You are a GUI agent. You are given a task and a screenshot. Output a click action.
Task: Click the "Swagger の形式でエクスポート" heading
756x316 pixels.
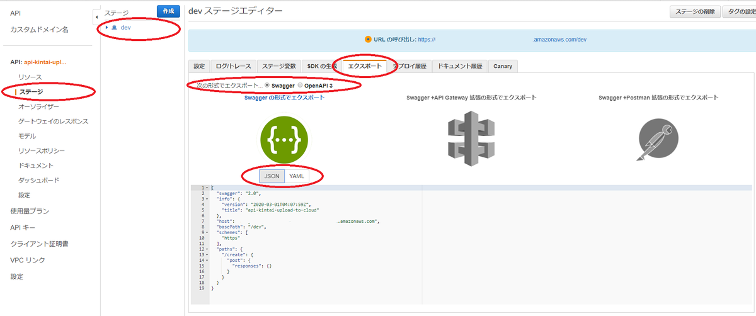284,98
